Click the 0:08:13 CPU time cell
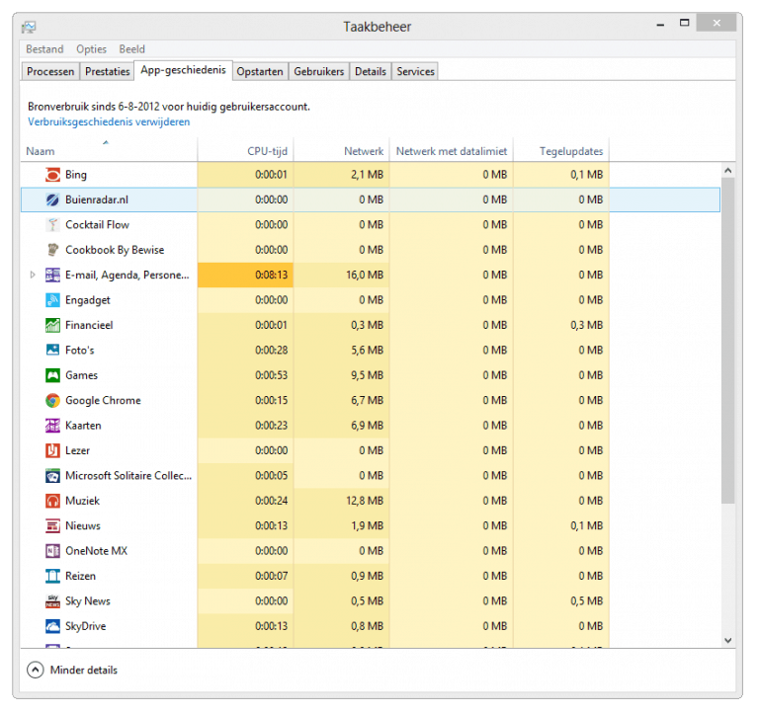759x715 pixels. point(245,276)
